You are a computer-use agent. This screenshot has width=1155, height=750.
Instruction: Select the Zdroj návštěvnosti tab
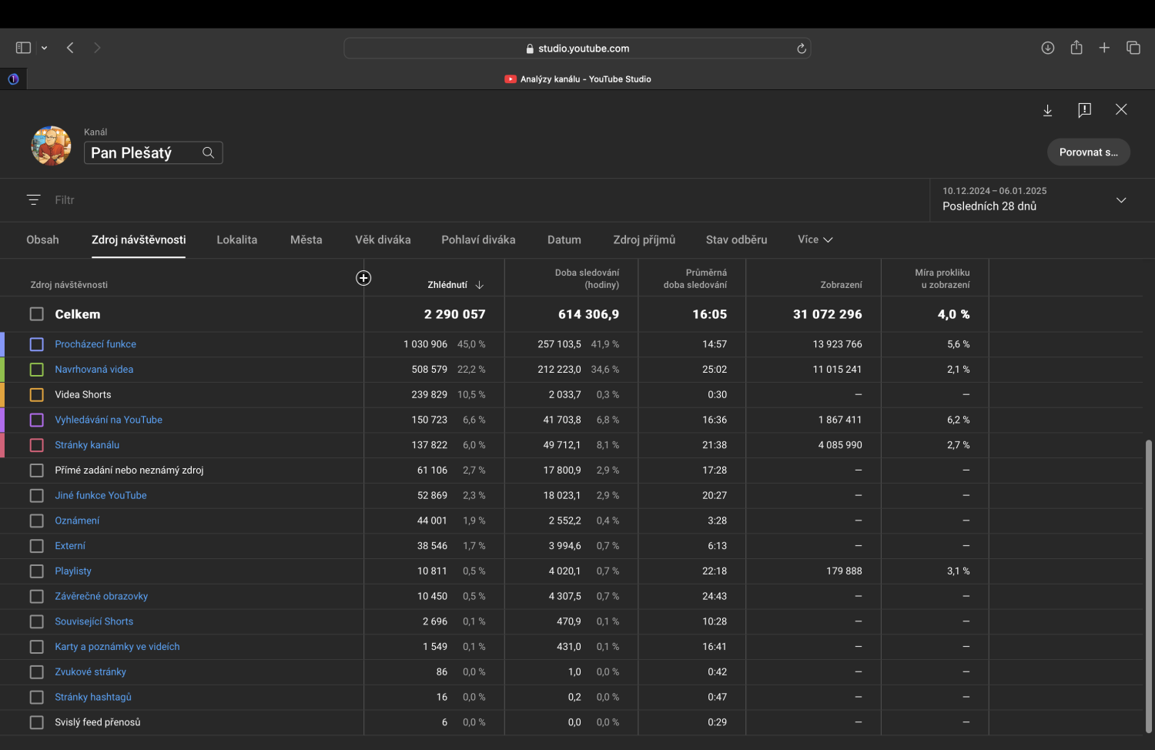pyautogui.click(x=139, y=239)
